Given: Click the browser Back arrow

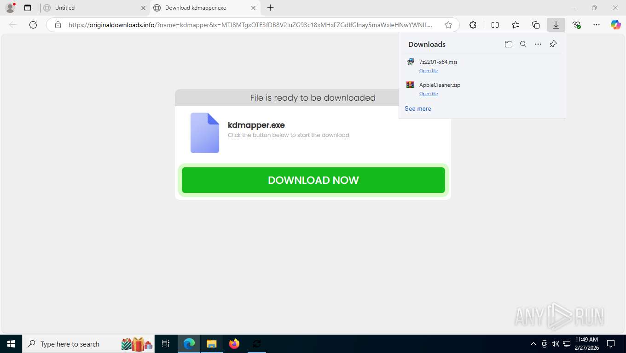Looking at the screenshot, I should [13, 25].
